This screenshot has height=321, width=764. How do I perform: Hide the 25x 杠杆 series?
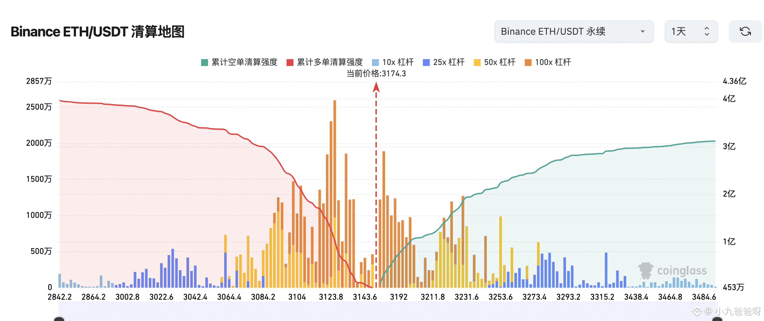click(444, 62)
